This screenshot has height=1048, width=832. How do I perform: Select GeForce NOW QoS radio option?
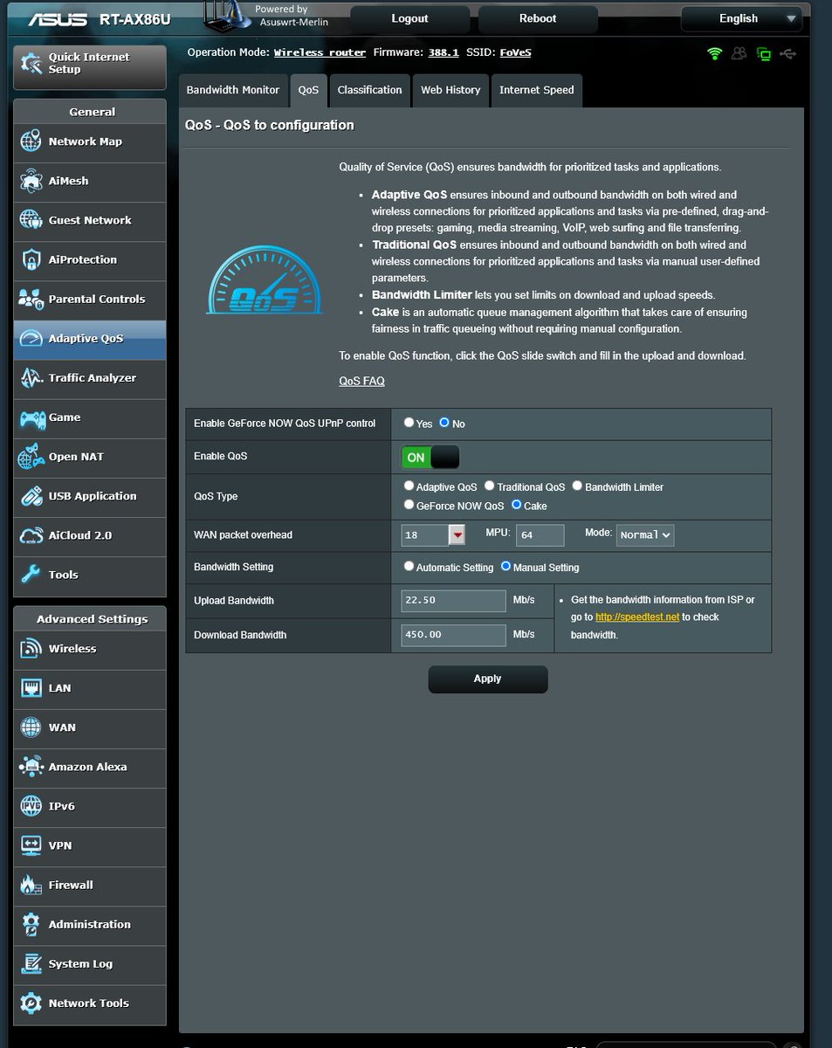(x=409, y=505)
